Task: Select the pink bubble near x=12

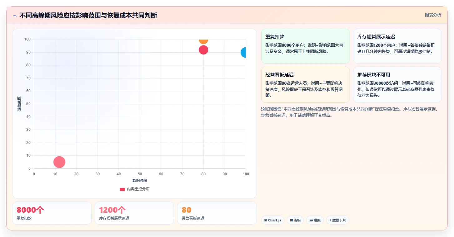Action: pos(59,162)
